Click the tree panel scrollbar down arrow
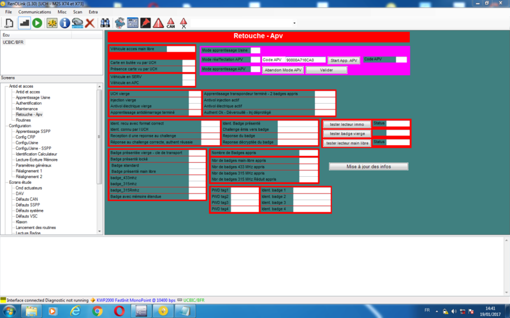This screenshot has height=318, width=510. (x=99, y=231)
